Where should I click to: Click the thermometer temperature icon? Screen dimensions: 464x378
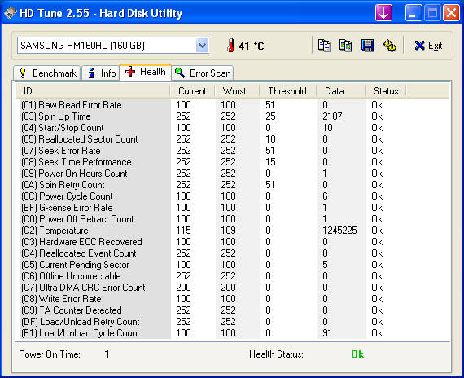[x=231, y=46]
